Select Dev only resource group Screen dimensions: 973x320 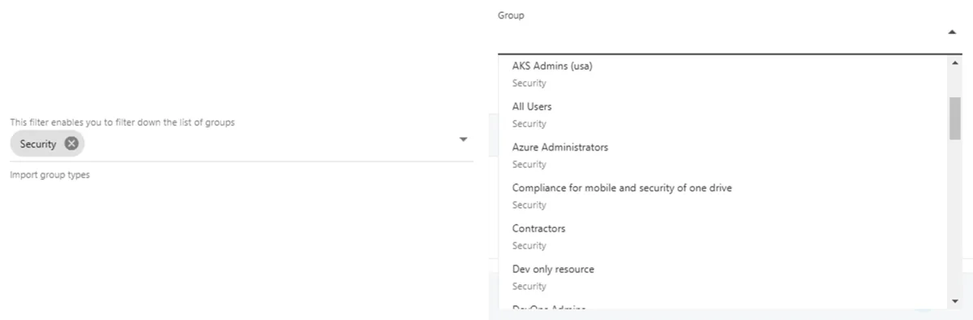coord(723,277)
